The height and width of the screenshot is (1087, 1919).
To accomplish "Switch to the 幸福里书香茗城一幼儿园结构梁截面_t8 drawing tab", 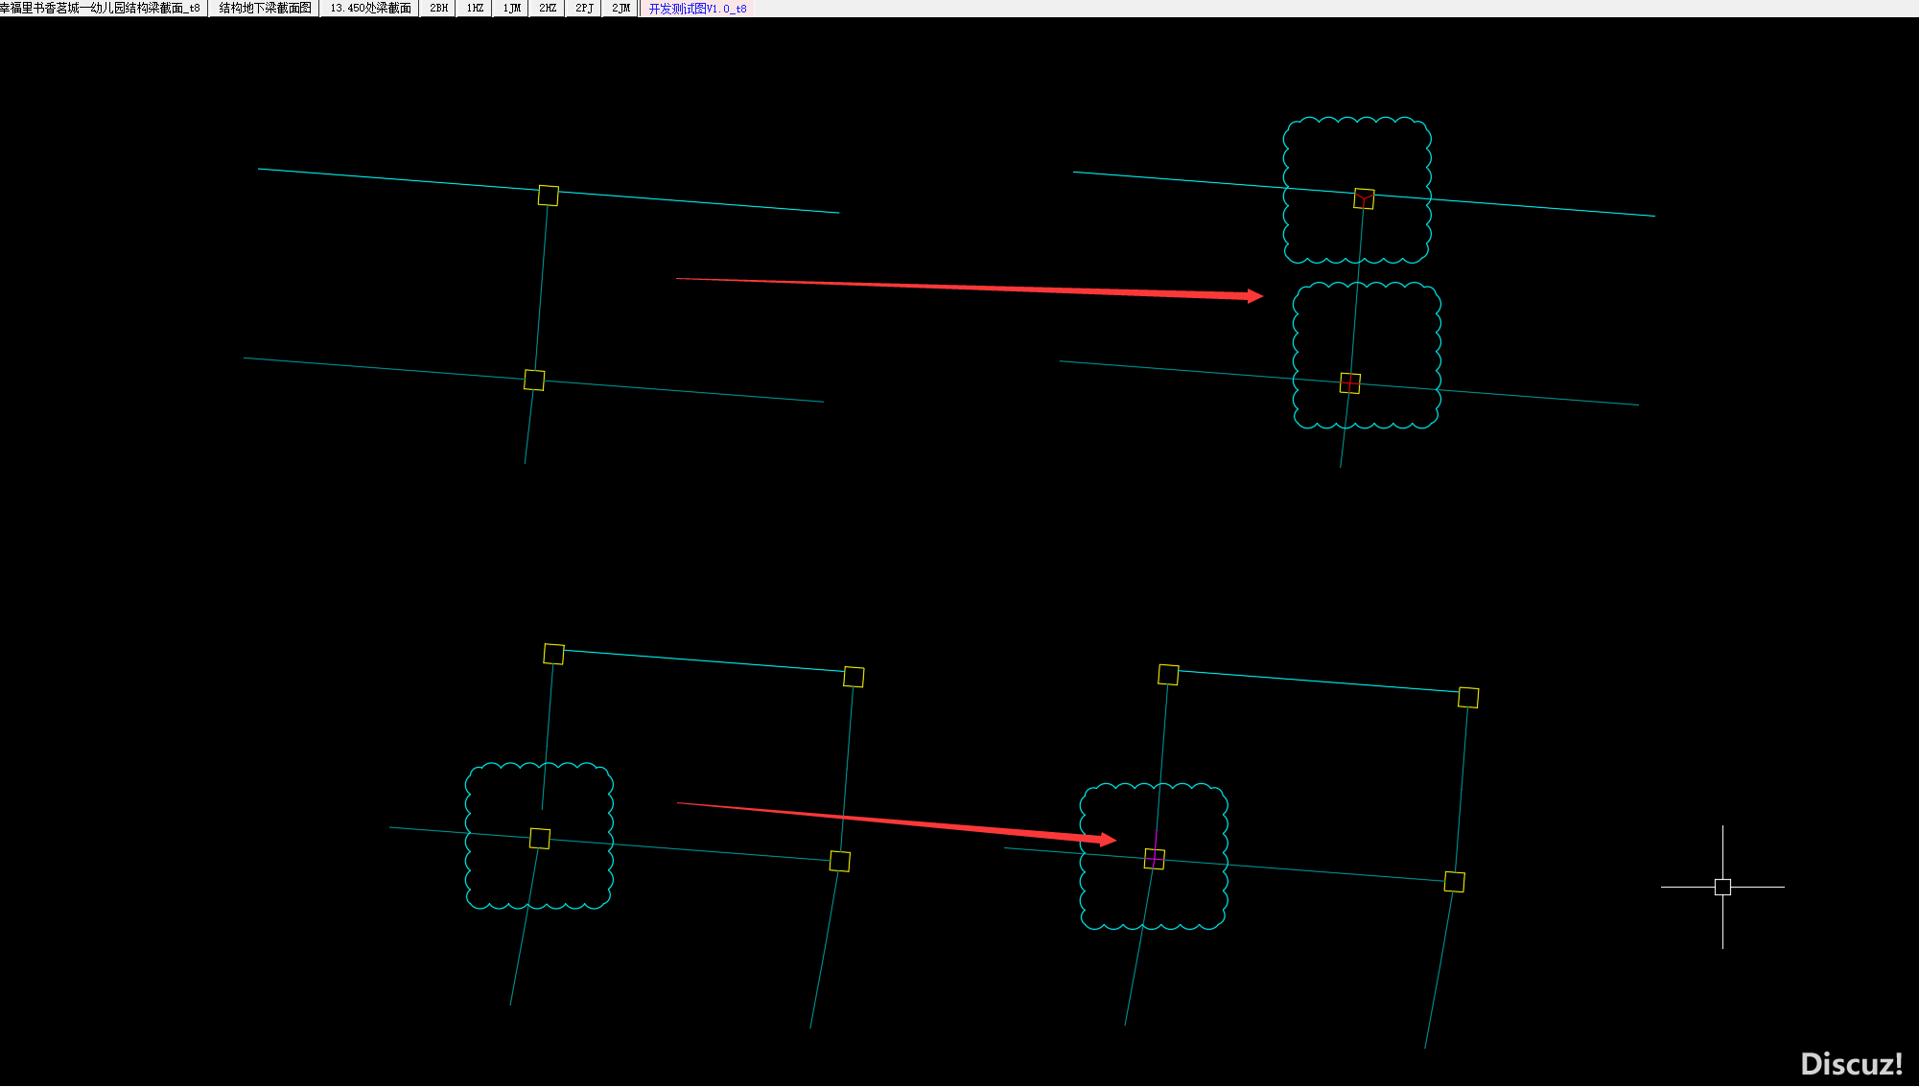I will coord(103,9).
